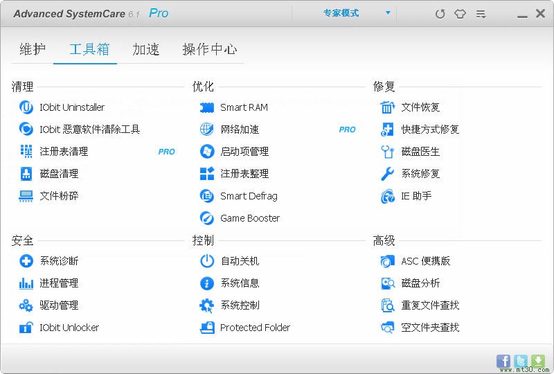Viewport: 554px width, 374px height.
Task: Select the 工具箱 tab
Action: [89, 49]
